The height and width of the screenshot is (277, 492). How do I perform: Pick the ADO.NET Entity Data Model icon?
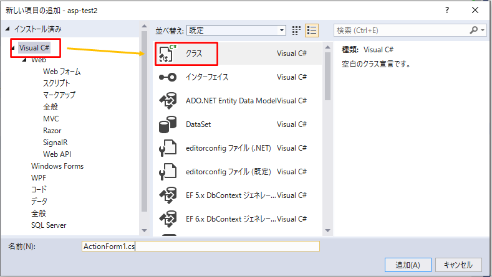click(x=168, y=101)
